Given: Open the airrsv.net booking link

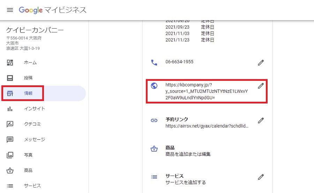Looking at the screenshot, I should 207,126.
